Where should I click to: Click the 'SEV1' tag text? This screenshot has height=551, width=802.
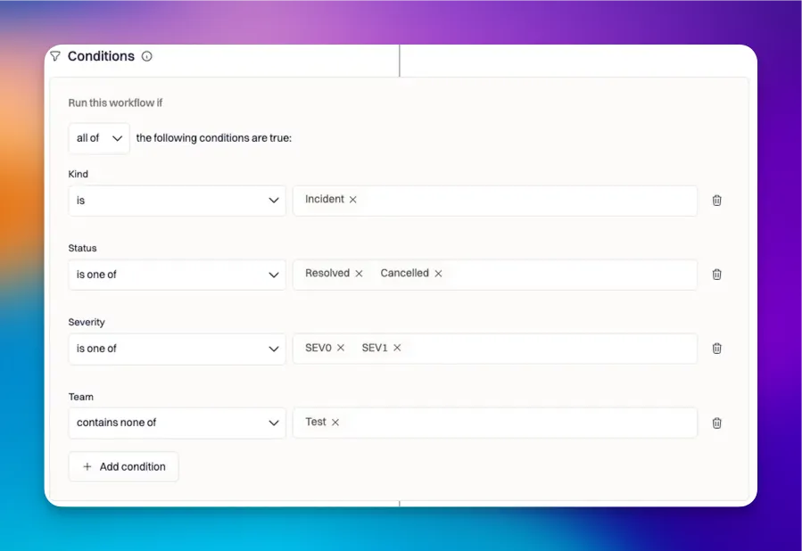(x=375, y=348)
